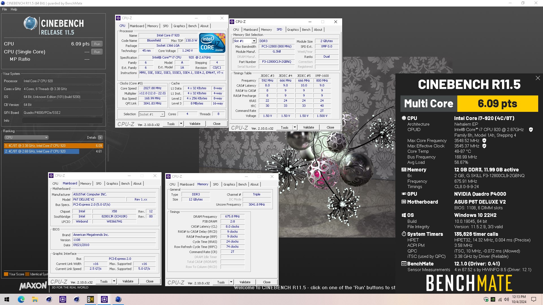Click the Core Speed 2027.88 MHz value
The height and width of the screenshot is (305, 543).
click(x=152, y=88)
